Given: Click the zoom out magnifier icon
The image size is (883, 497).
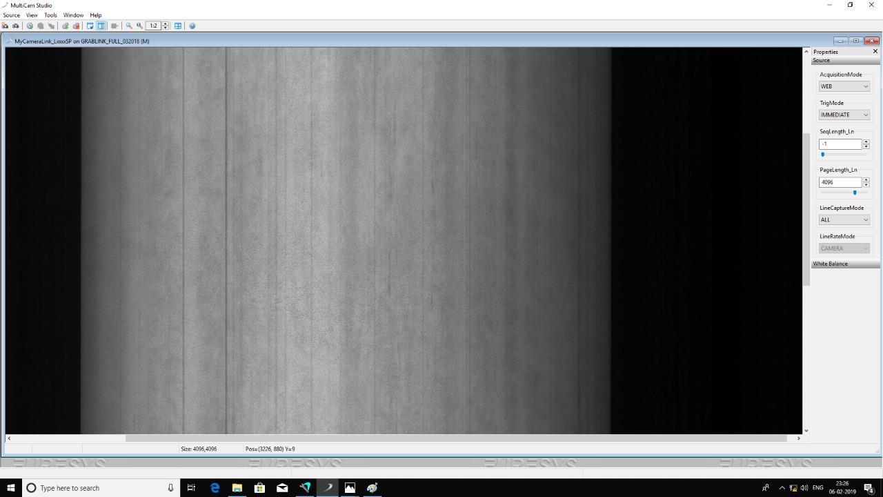Looking at the screenshot, I should coord(139,26).
